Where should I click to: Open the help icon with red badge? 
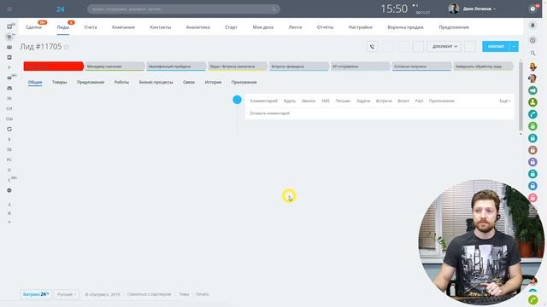point(533,9)
